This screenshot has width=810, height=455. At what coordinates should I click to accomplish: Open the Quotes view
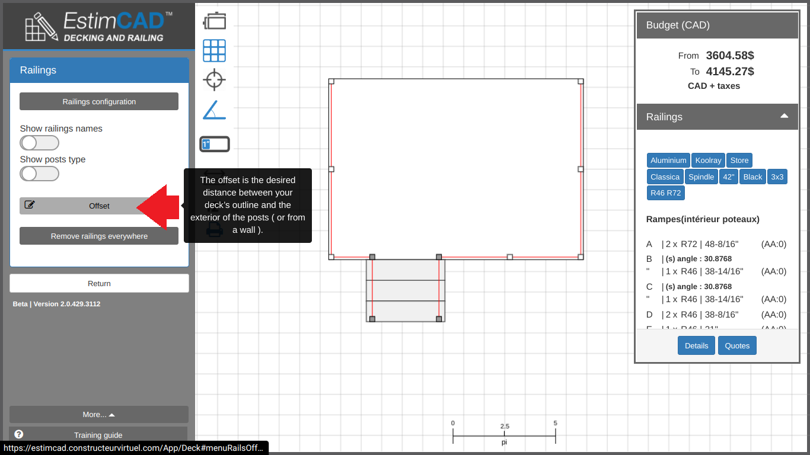click(x=737, y=345)
